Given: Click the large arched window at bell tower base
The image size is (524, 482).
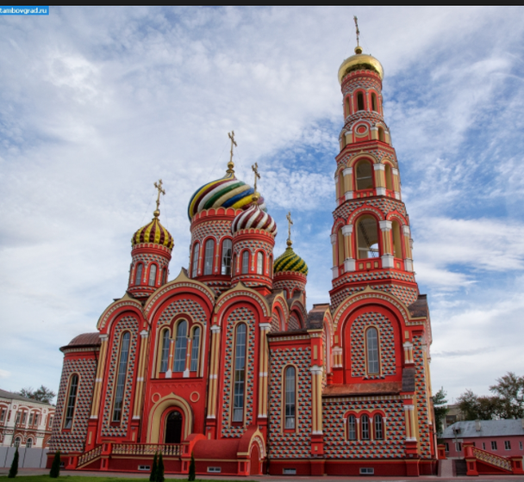Looking at the screenshot, I should tap(372, 351).
